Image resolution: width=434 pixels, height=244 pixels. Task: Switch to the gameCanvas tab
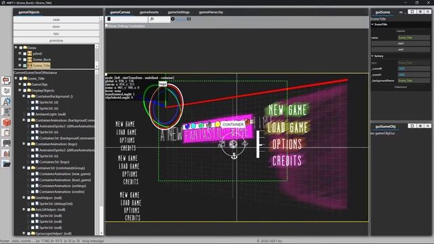[120, 12]
